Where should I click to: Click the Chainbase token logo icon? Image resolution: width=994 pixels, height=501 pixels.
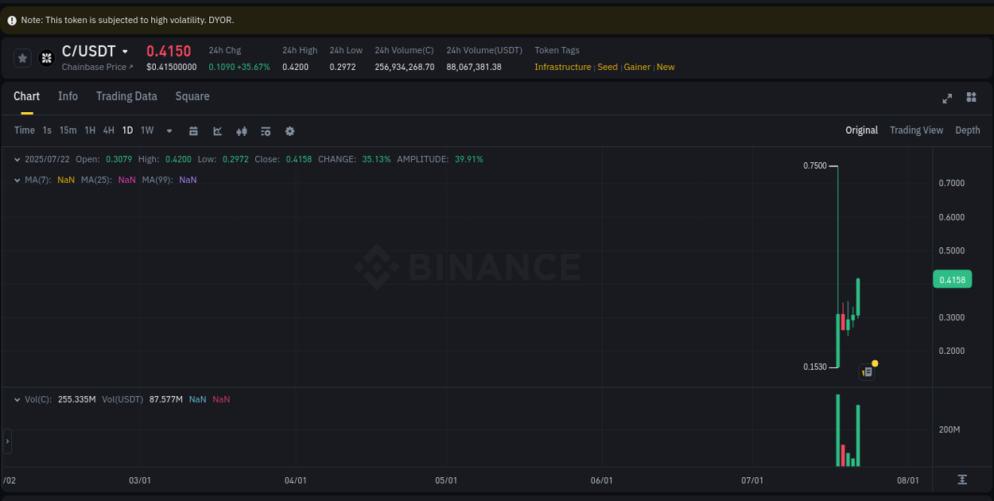pos(46,57)
